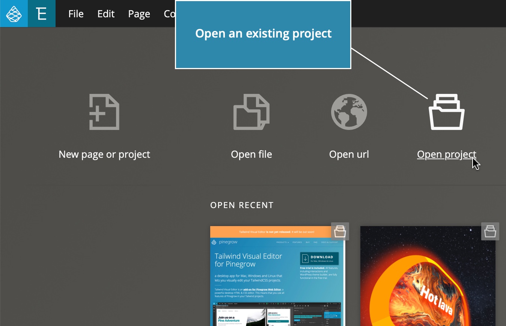Open the Hot lava recent project thumbnail
Viewport: 506px width, 326px height.
click(x=428, y=276)
